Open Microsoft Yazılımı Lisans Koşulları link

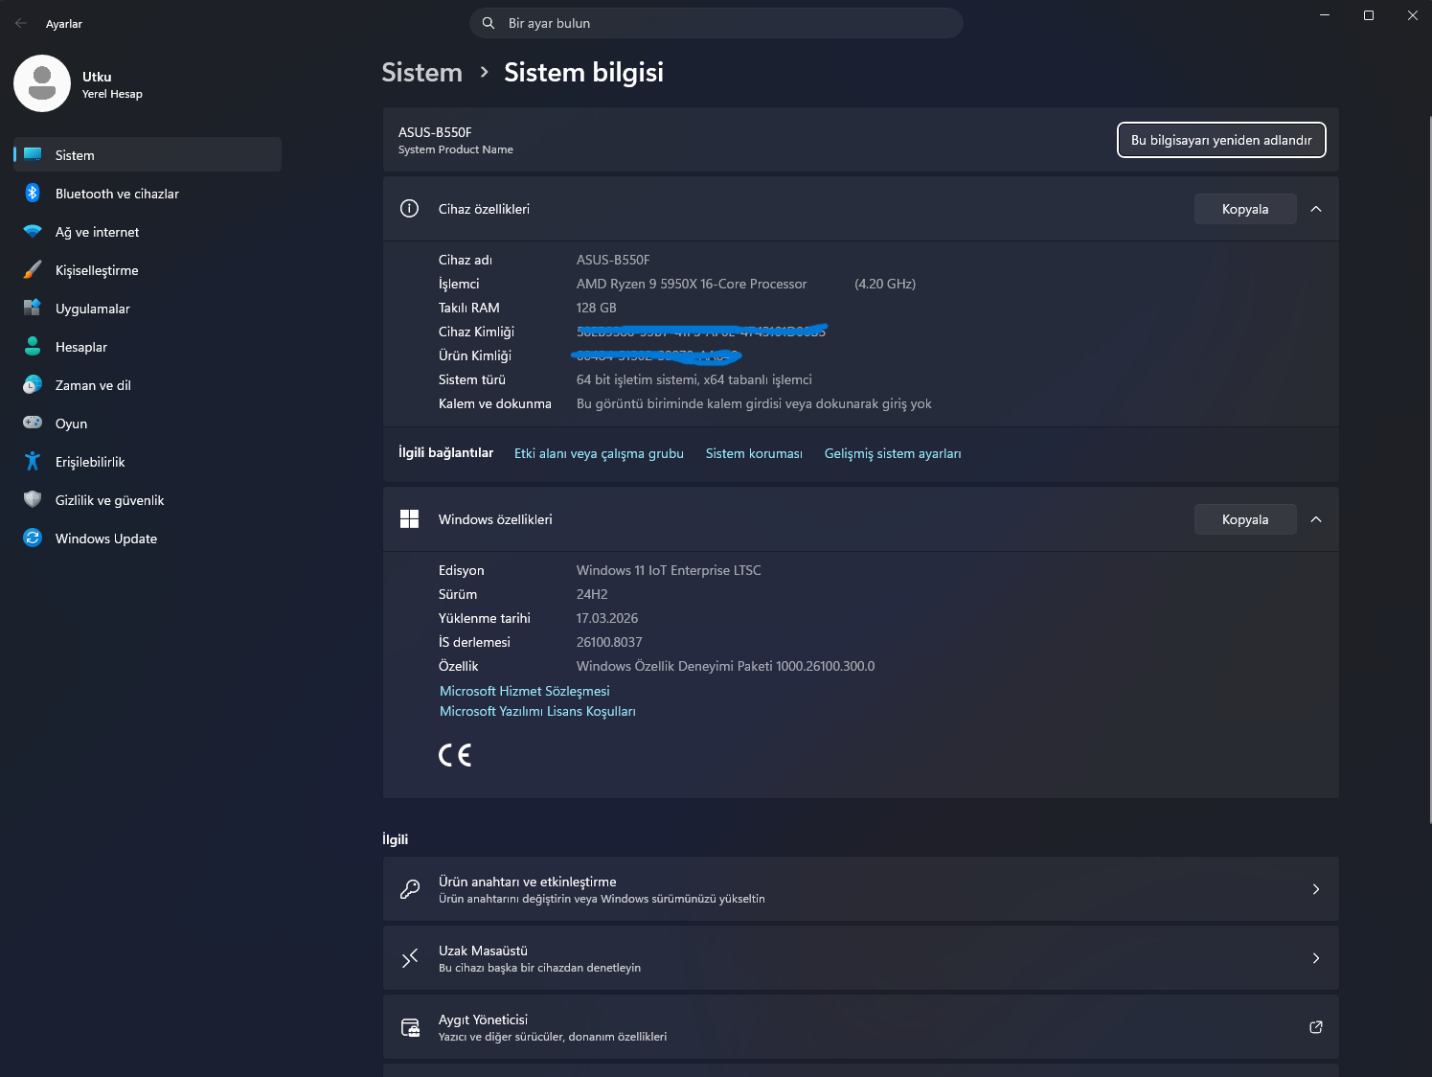[537, 711]
